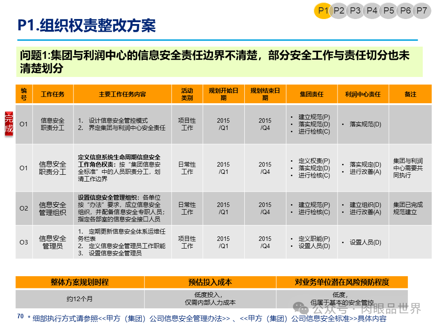Select the 信息安全管理组织 task cell

pos(53,209)
